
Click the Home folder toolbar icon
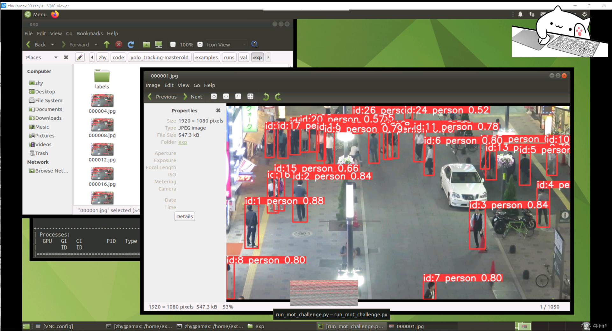147,45
